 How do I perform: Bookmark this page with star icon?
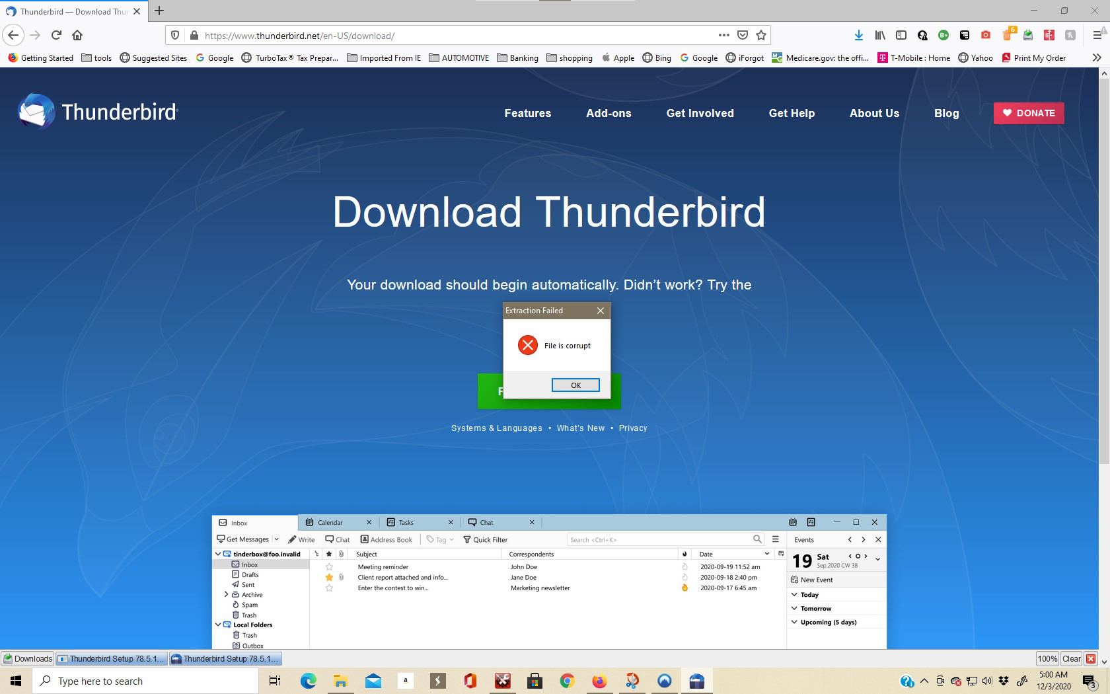(761, 35)
